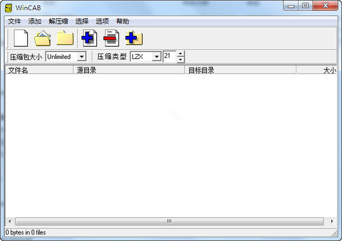Open the 文件 menu
Image resolution: width=342 pixels, height=241 pixels.
point(14,22)
